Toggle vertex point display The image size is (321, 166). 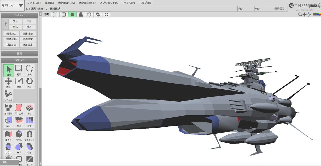point(55,14)
